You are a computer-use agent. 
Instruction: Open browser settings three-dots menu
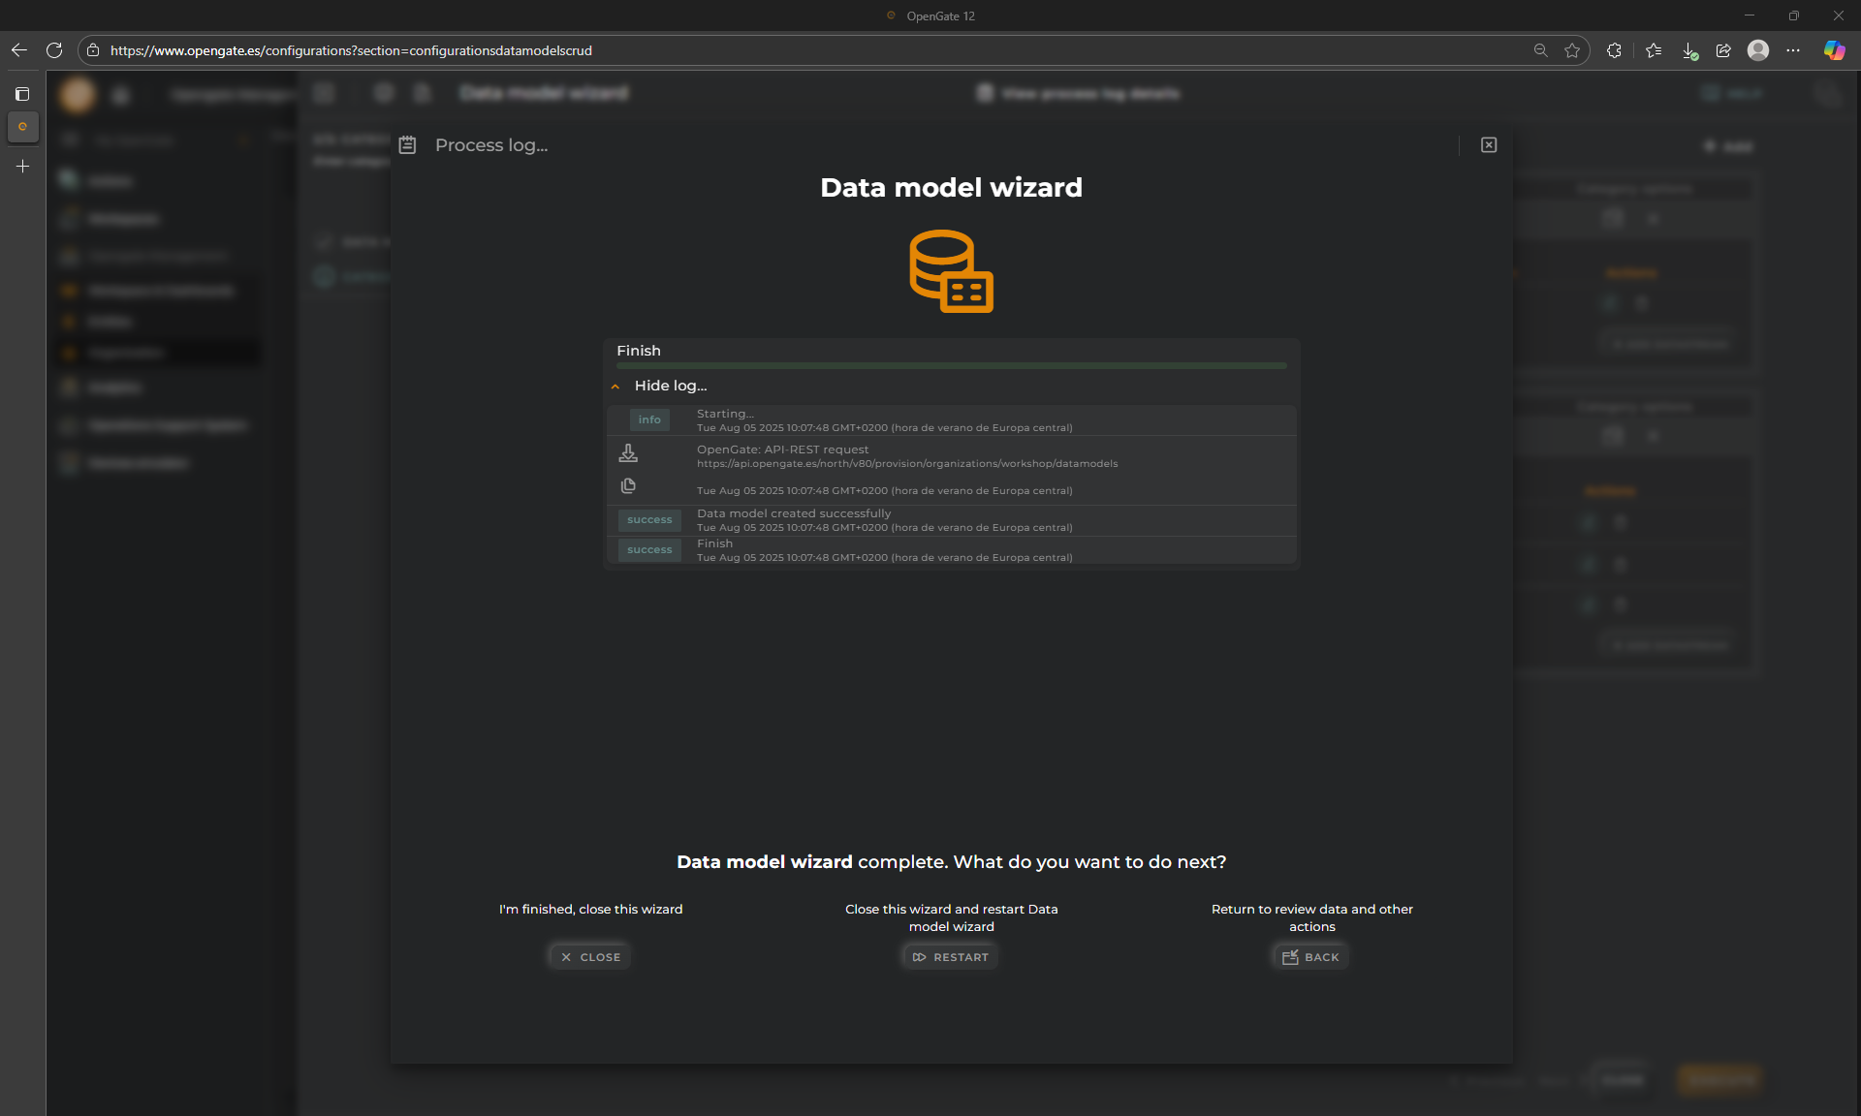coord(1793,50)
